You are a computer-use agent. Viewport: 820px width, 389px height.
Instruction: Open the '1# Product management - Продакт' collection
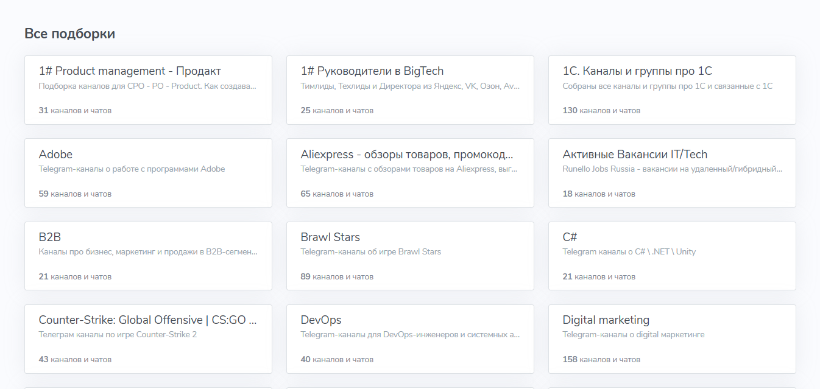pyautogui.click(x=148, y=90)
